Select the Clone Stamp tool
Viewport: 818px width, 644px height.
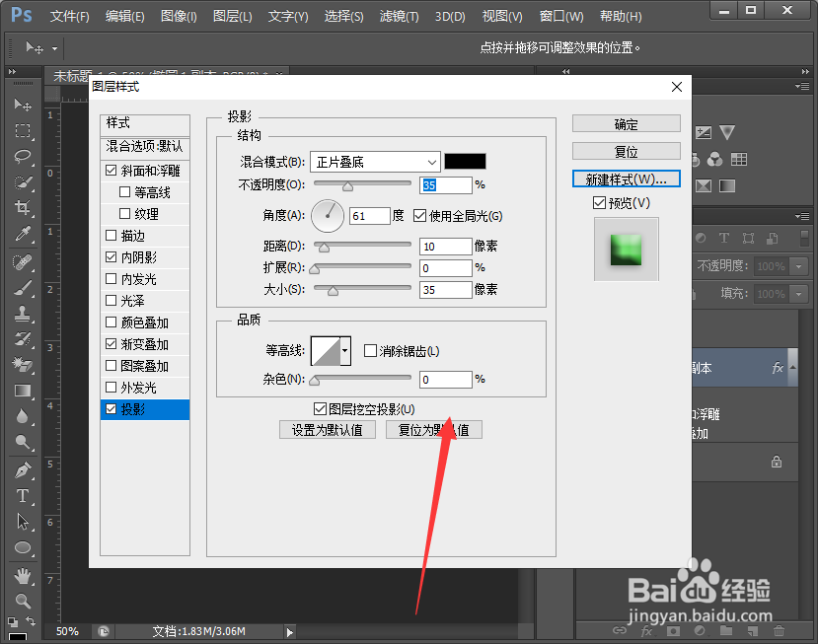coord(23,314)
